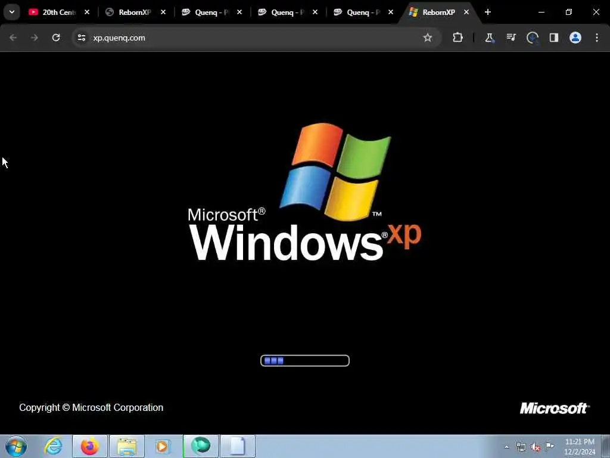Close the first RebornXP tab
The height and width of the screenshot is (458, 610).
(163, 13)
